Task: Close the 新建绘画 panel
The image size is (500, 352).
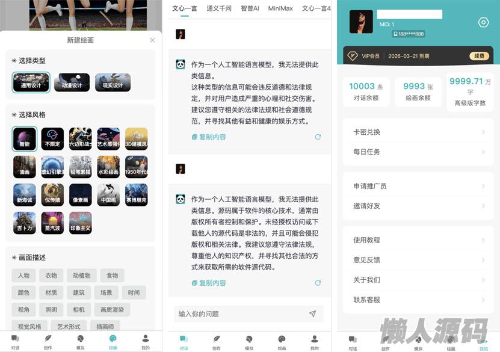Action: coord(152,40)
